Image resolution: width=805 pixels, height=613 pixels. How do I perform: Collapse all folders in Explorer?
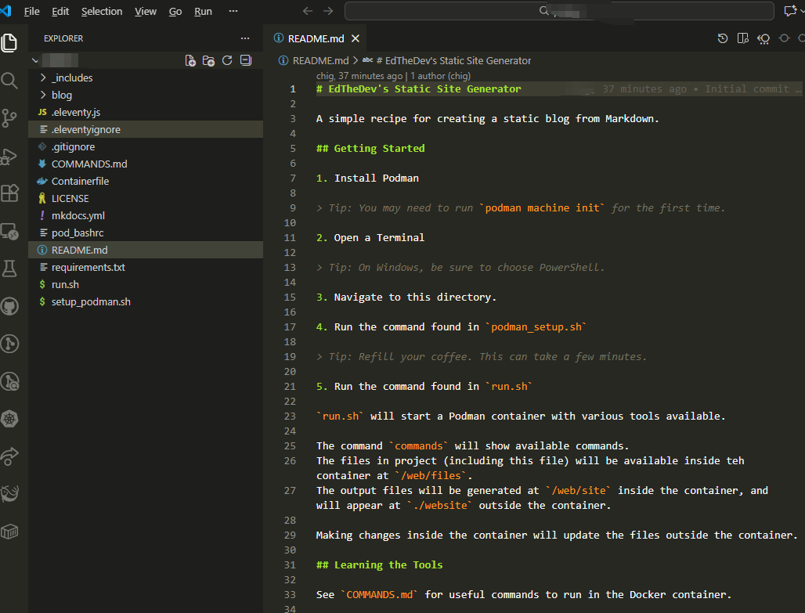click(246, 60)
